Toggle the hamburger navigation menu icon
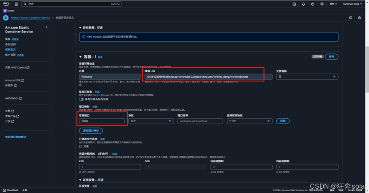This screenshot has width=369, height=193. point(6,18)
